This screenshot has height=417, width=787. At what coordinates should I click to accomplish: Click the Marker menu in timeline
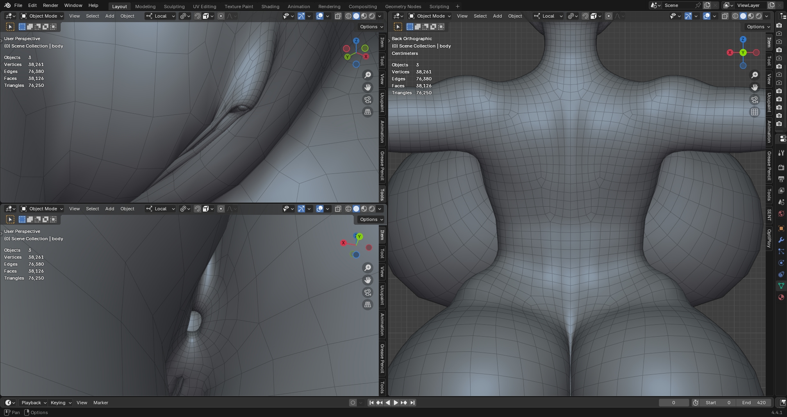coord(100,403)
